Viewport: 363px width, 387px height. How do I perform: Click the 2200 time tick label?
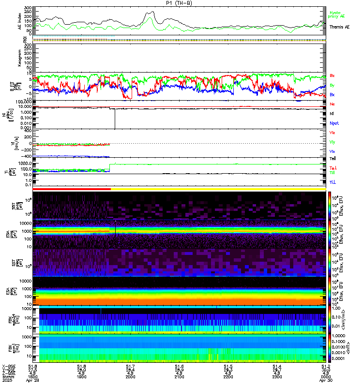tap(228, 377)
